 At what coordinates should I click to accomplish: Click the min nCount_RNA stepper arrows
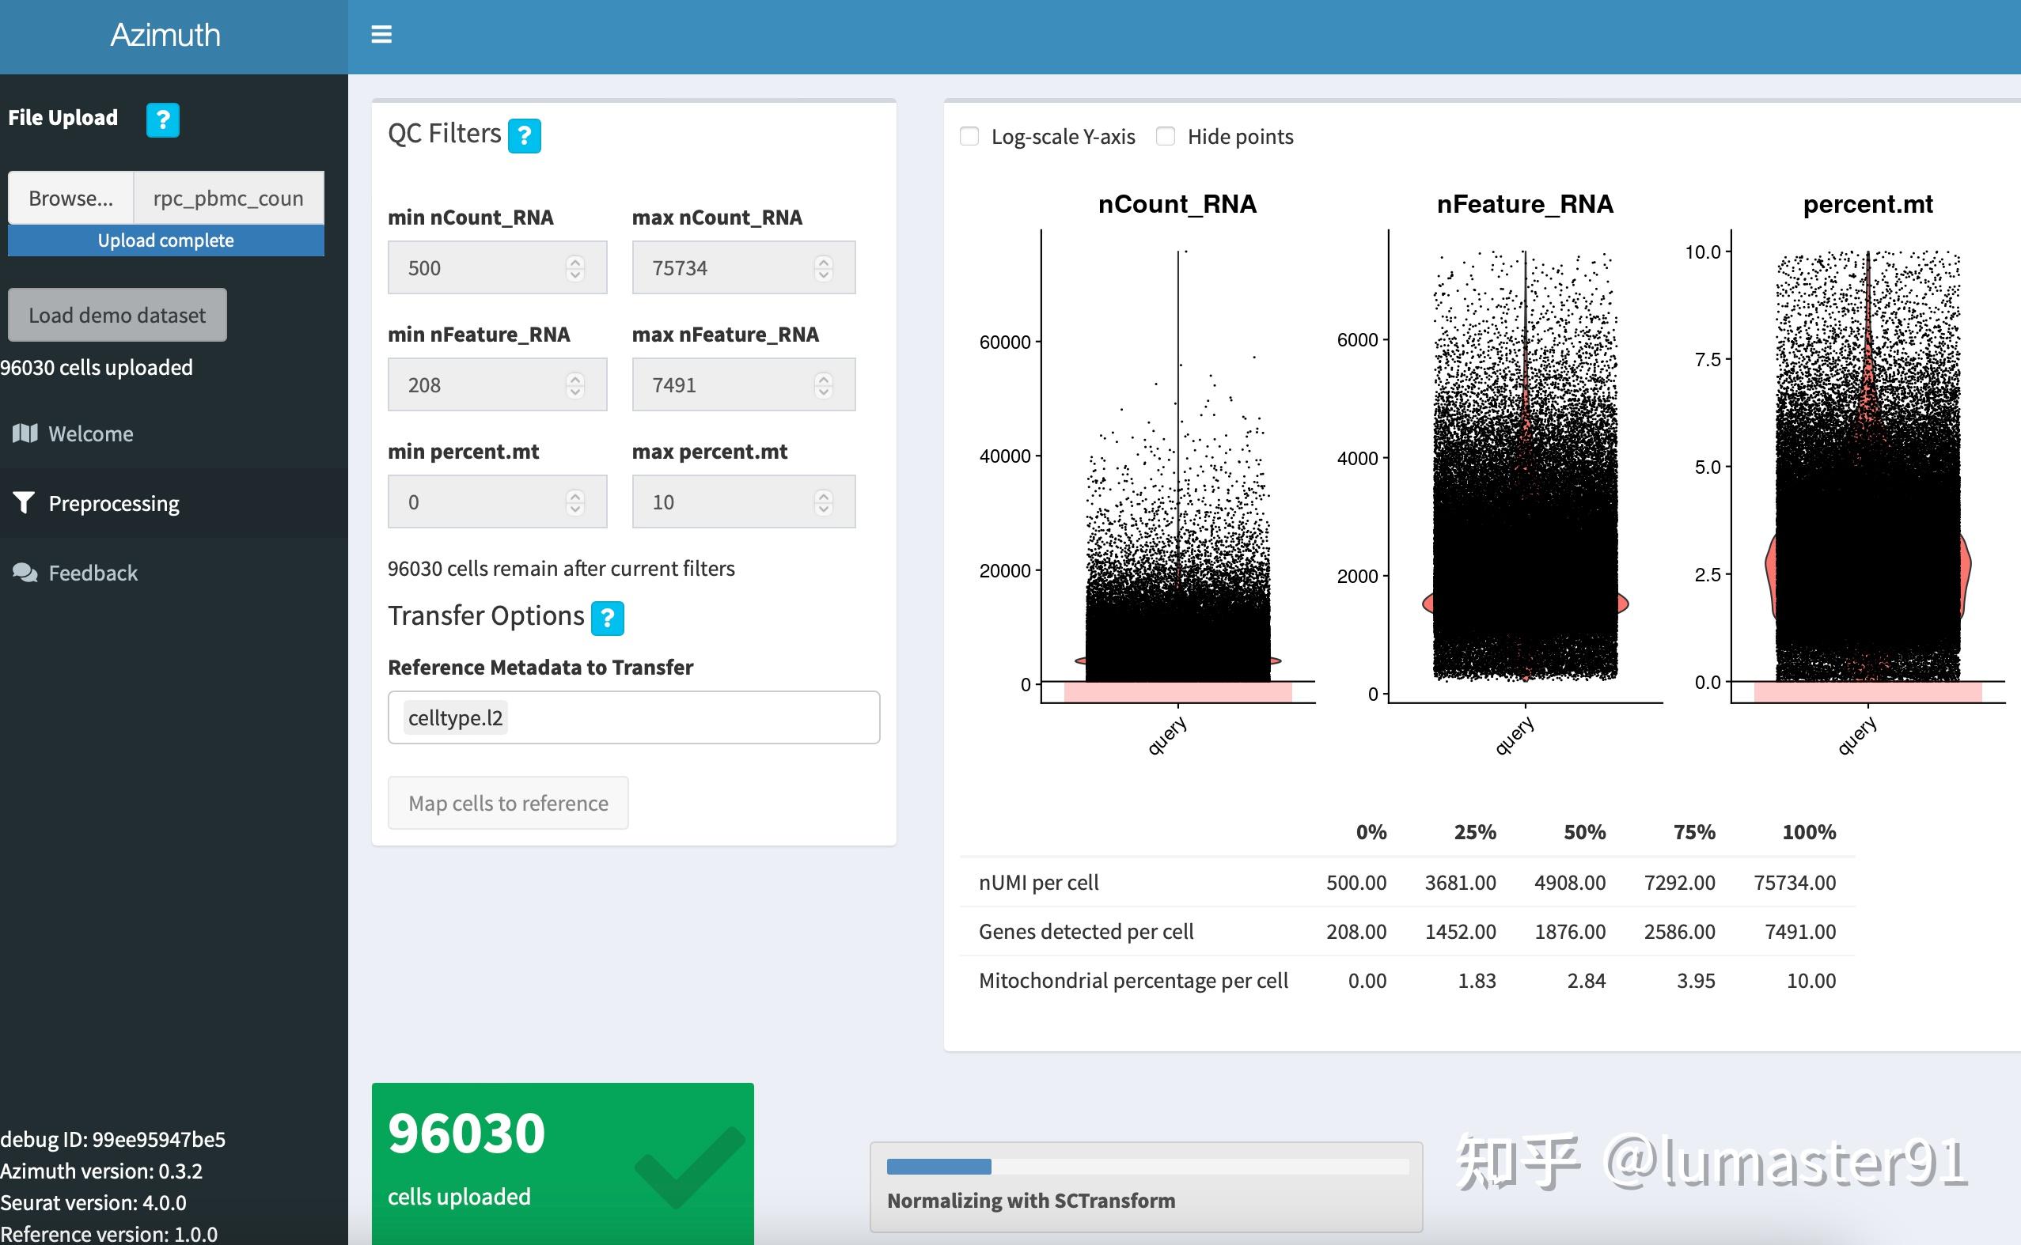coord(574,267)
